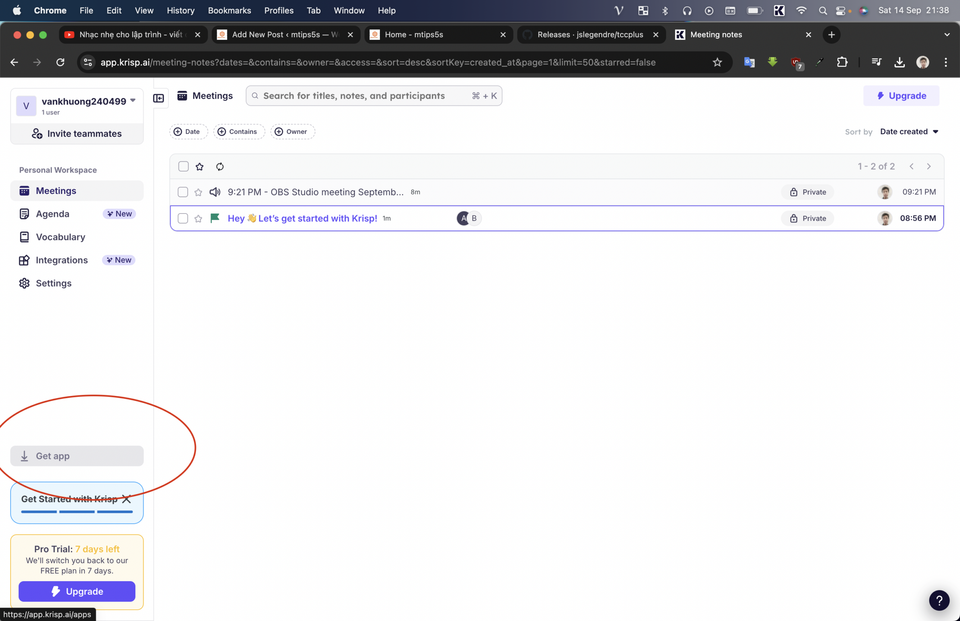The height and width of the screenshot is (621, 960).
Task: Open Chrome profile avatar
Action: [922, 62]
